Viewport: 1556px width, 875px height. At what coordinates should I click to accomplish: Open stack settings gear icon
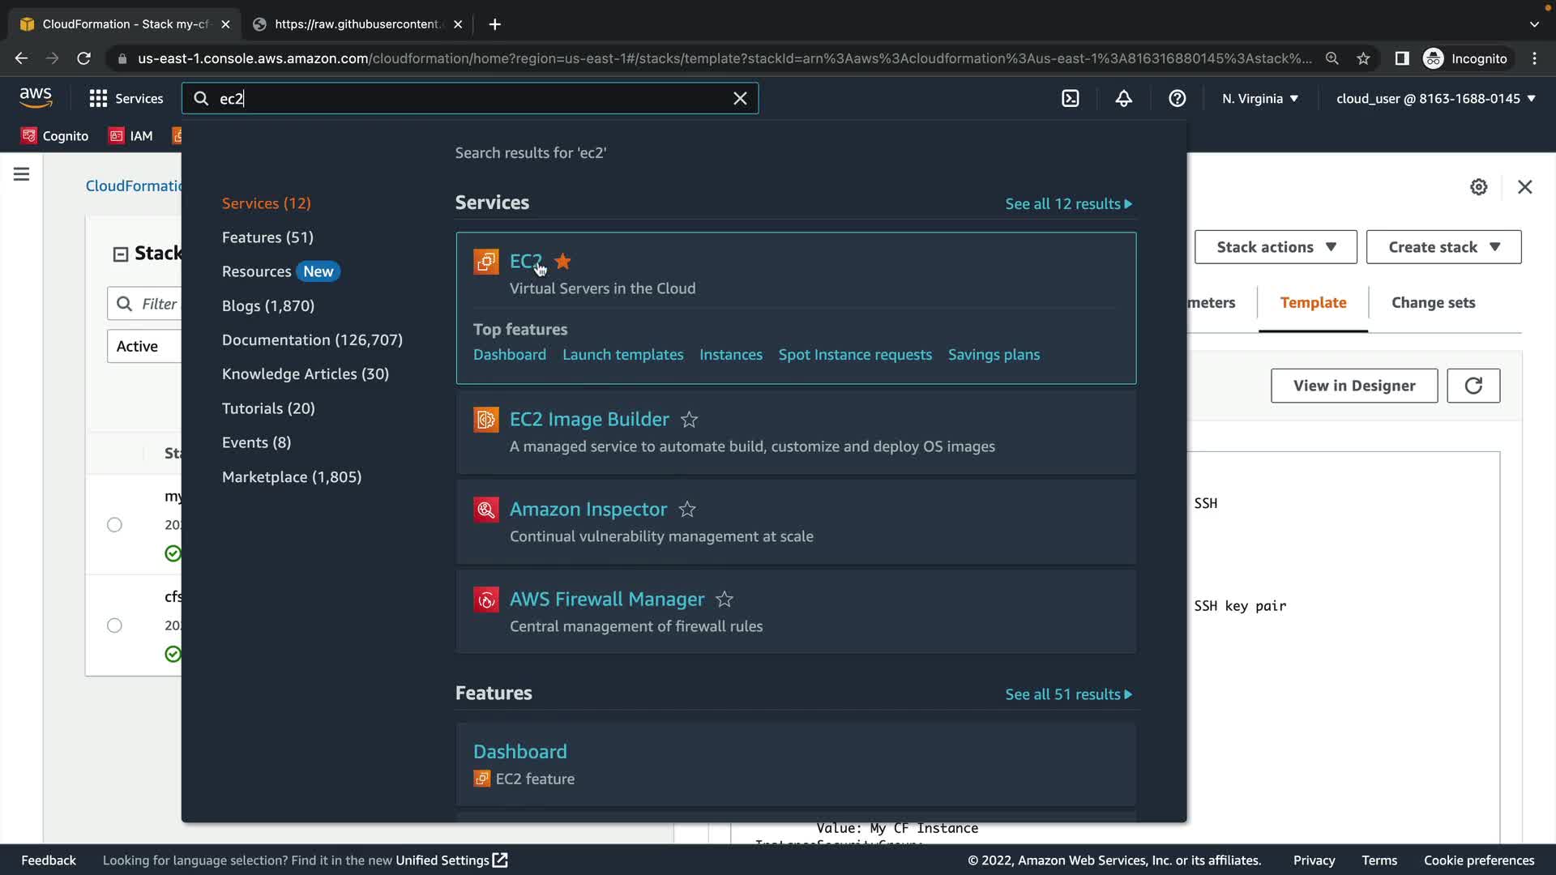point(1478,187)
